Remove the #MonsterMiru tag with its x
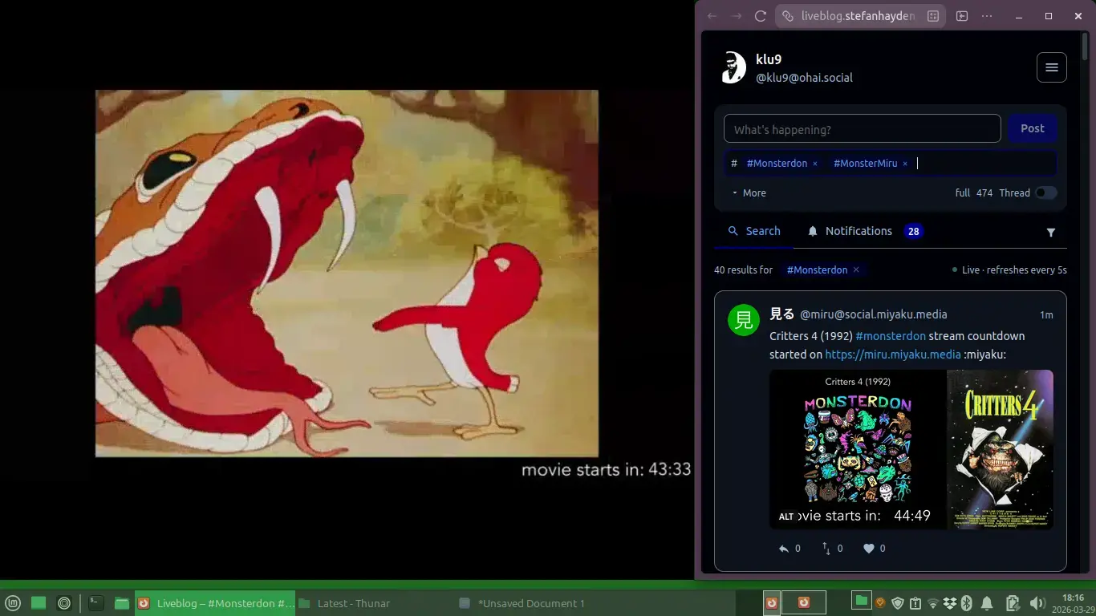 coord(905,163)
